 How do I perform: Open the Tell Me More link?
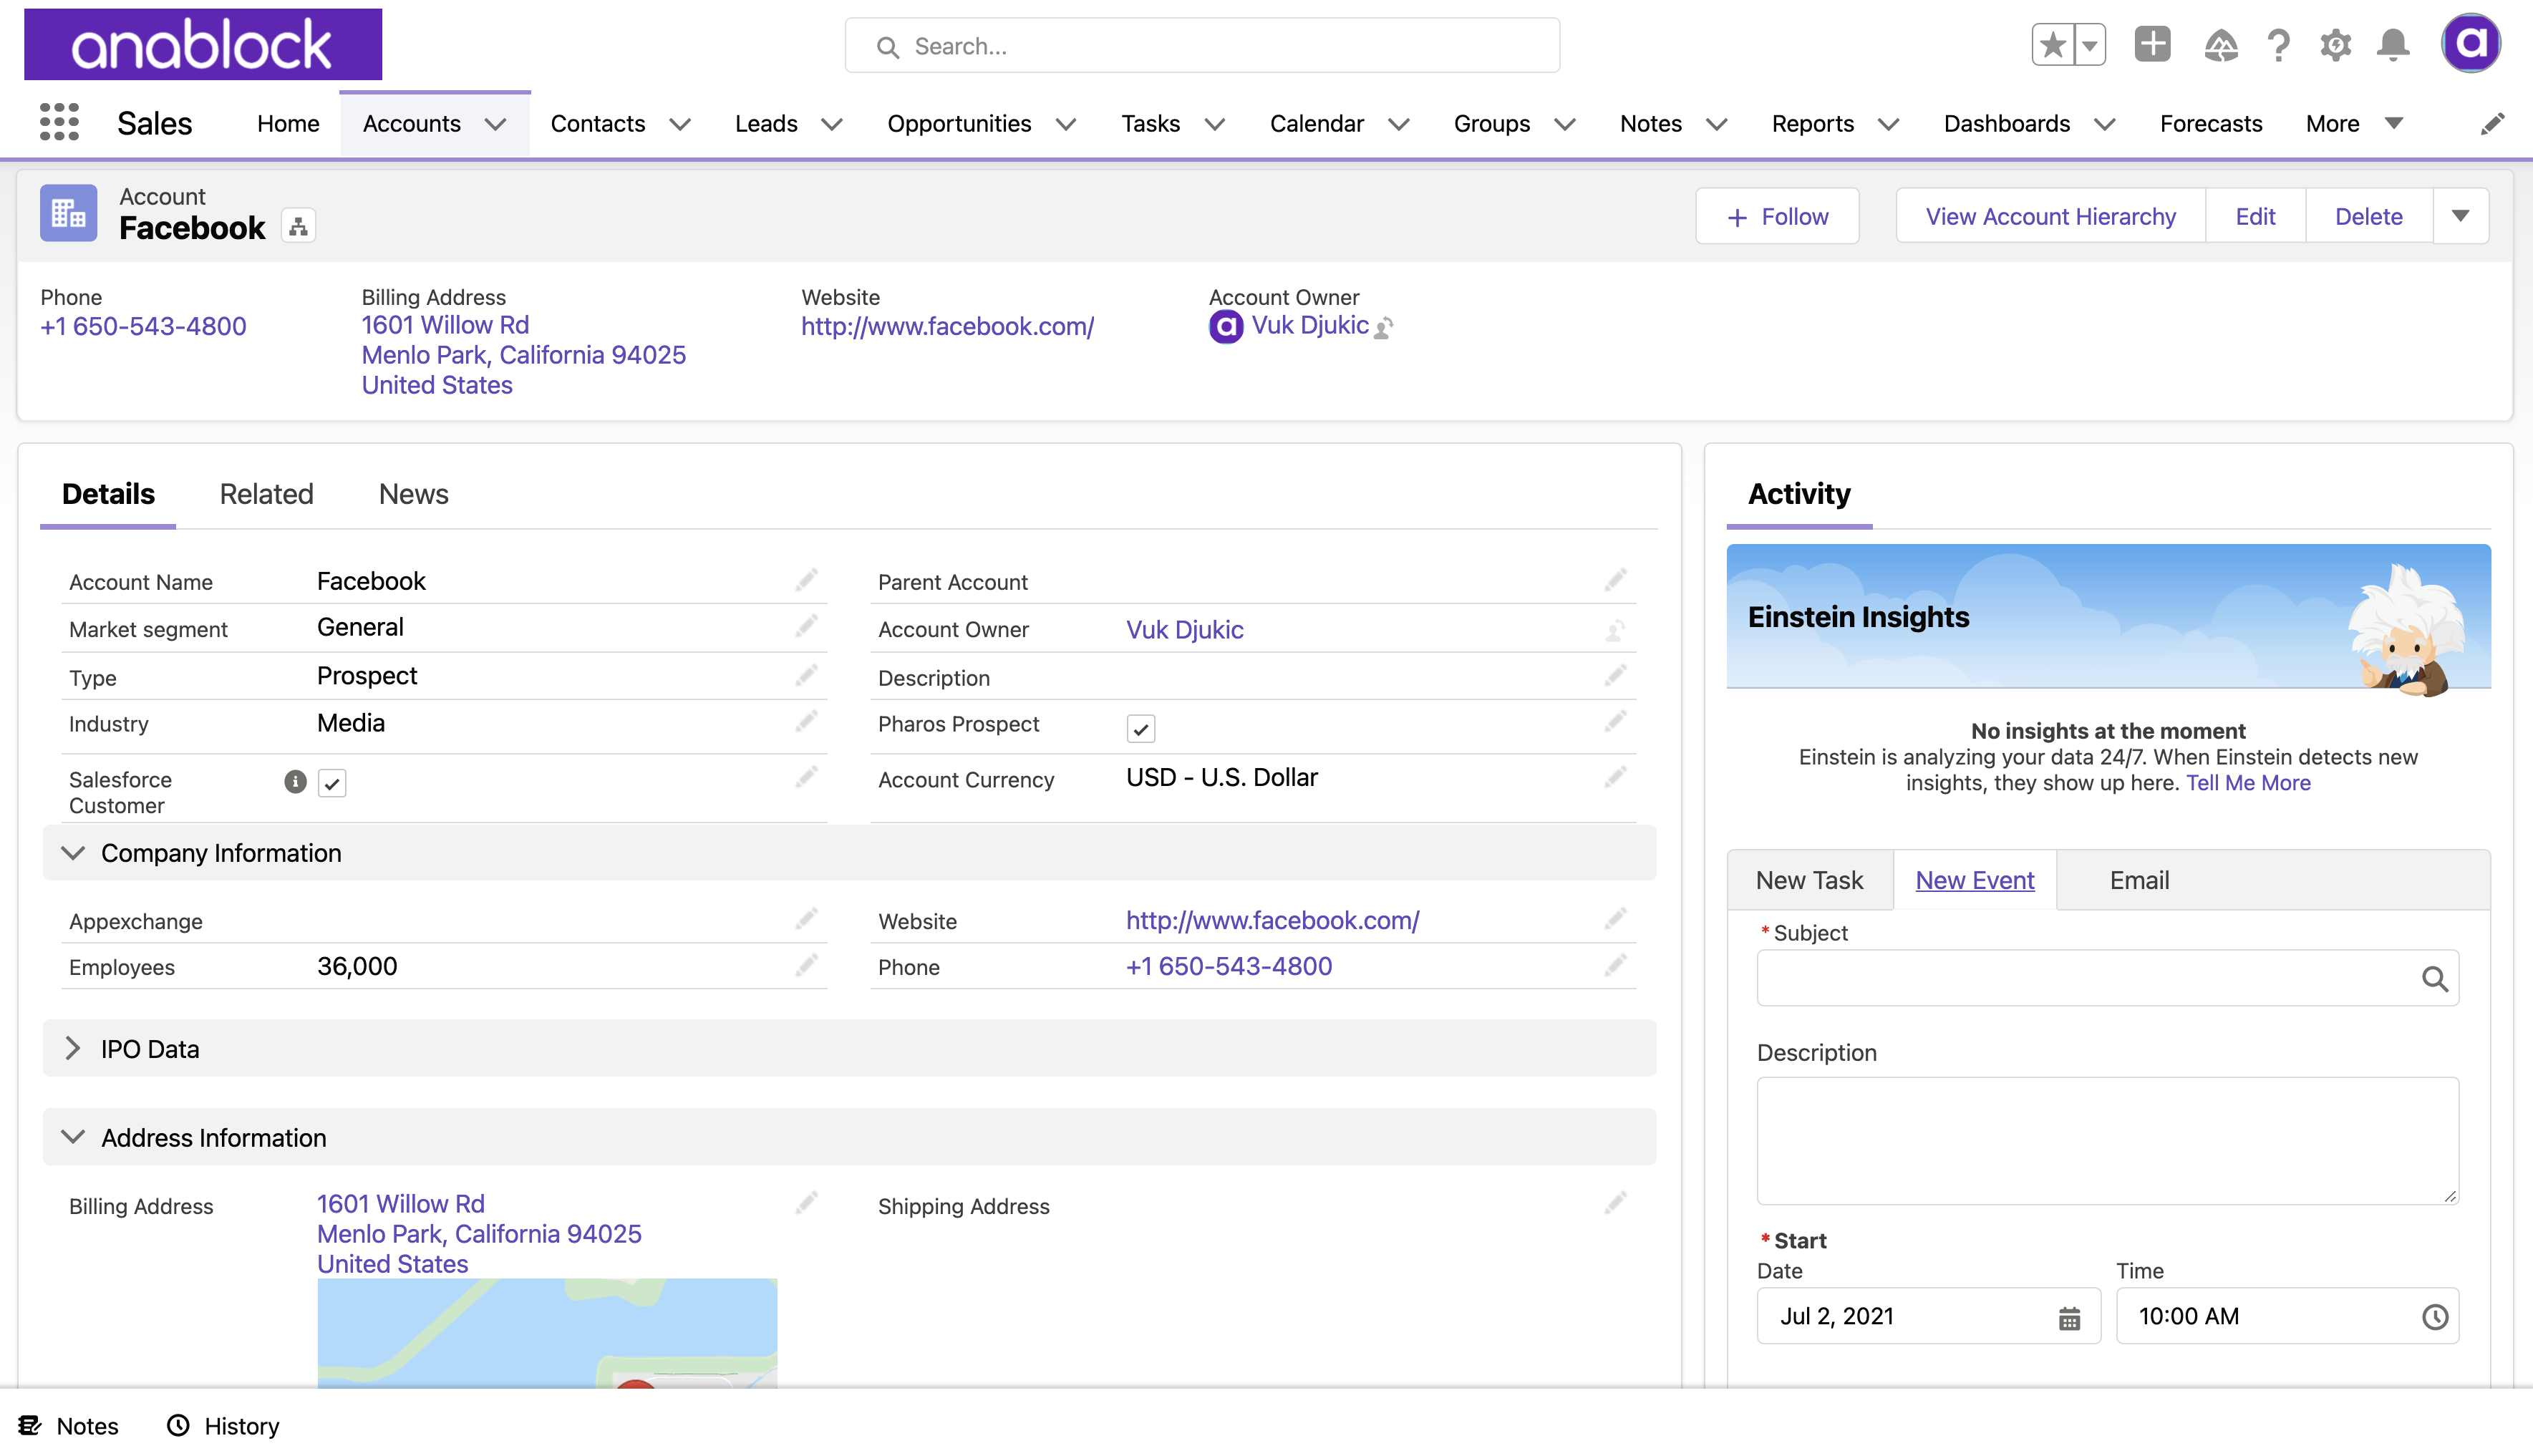point(2247,783)
